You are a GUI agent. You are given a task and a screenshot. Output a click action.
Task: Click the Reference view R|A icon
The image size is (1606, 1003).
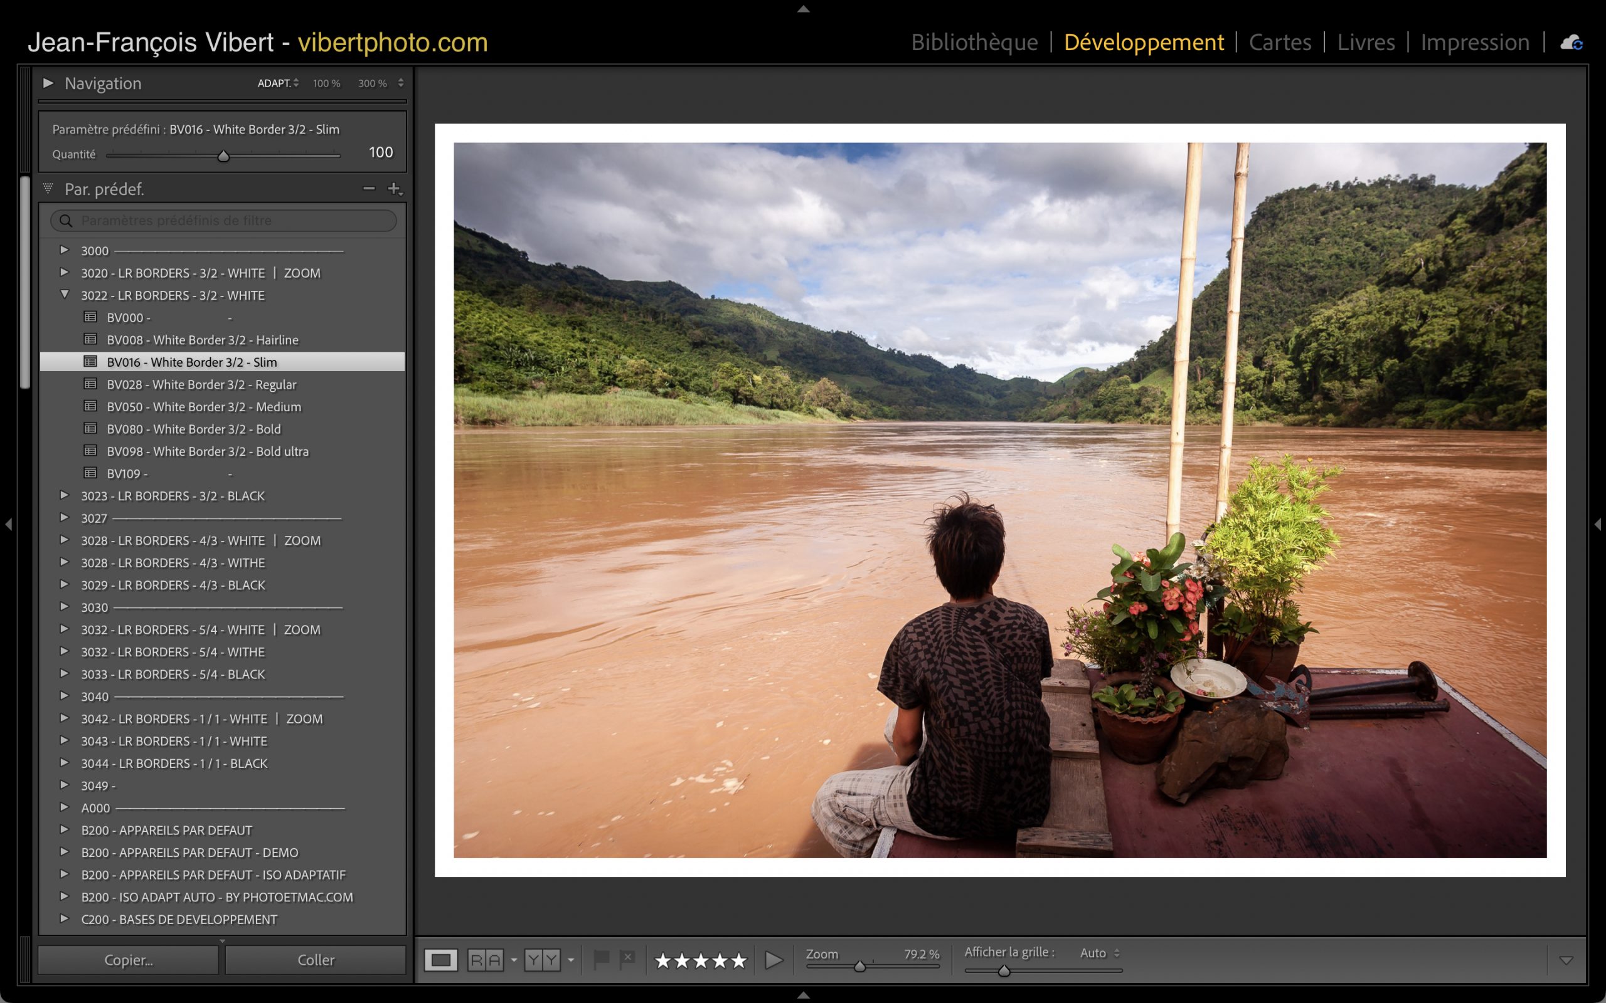485,960
